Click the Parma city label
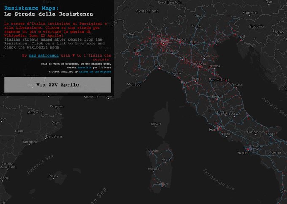287x204 pixels. point(183,57)
